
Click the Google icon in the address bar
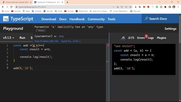[113, 7]
